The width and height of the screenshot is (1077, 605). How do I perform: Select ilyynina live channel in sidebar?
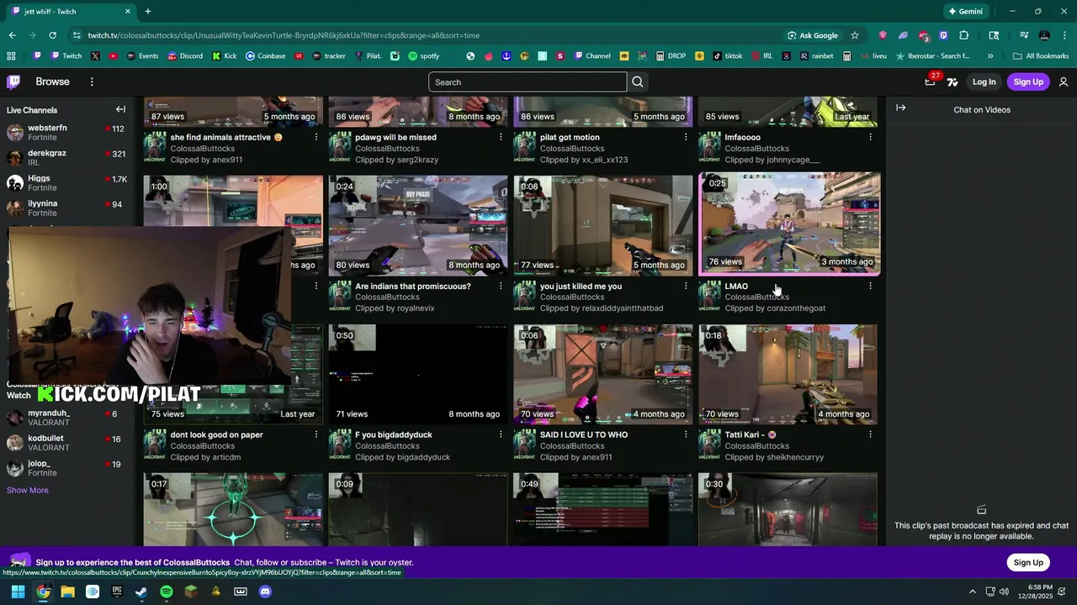pyautogui.click(x=66, y=208)
